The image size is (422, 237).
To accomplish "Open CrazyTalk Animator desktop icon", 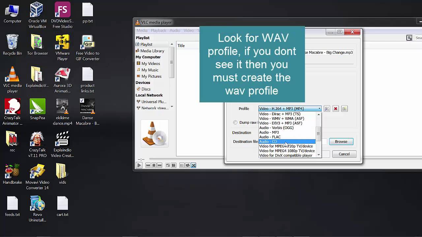I will click(x=12, y=112).
